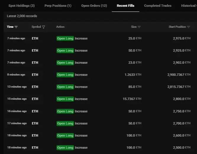
Task: Click the '8 minutes ago' timestamp
Action: [x=16, y=75]
